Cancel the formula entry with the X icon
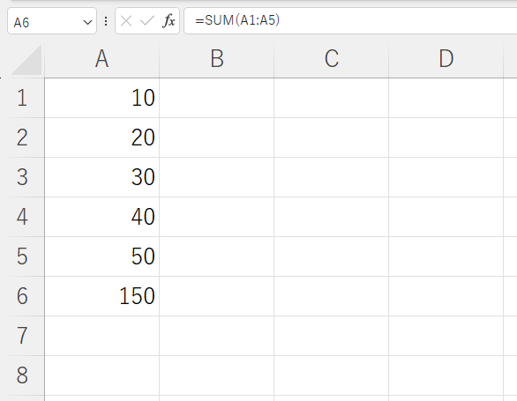Image resolution: width=517 pixels, height=401 pixels. tap(126, 21)
